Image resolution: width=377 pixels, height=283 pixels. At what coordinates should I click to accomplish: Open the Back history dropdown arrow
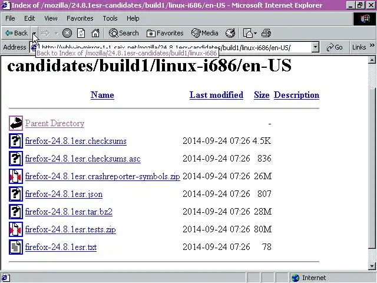[x=34, y=33]
